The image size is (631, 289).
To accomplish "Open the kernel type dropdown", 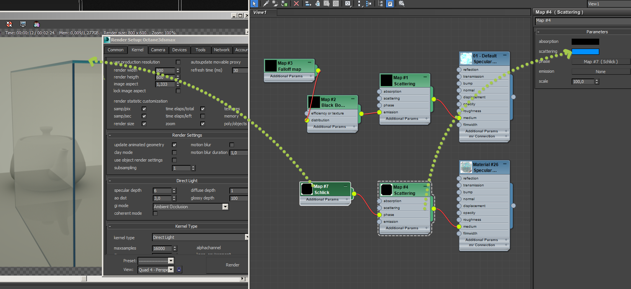I will (x=200, y=237).
